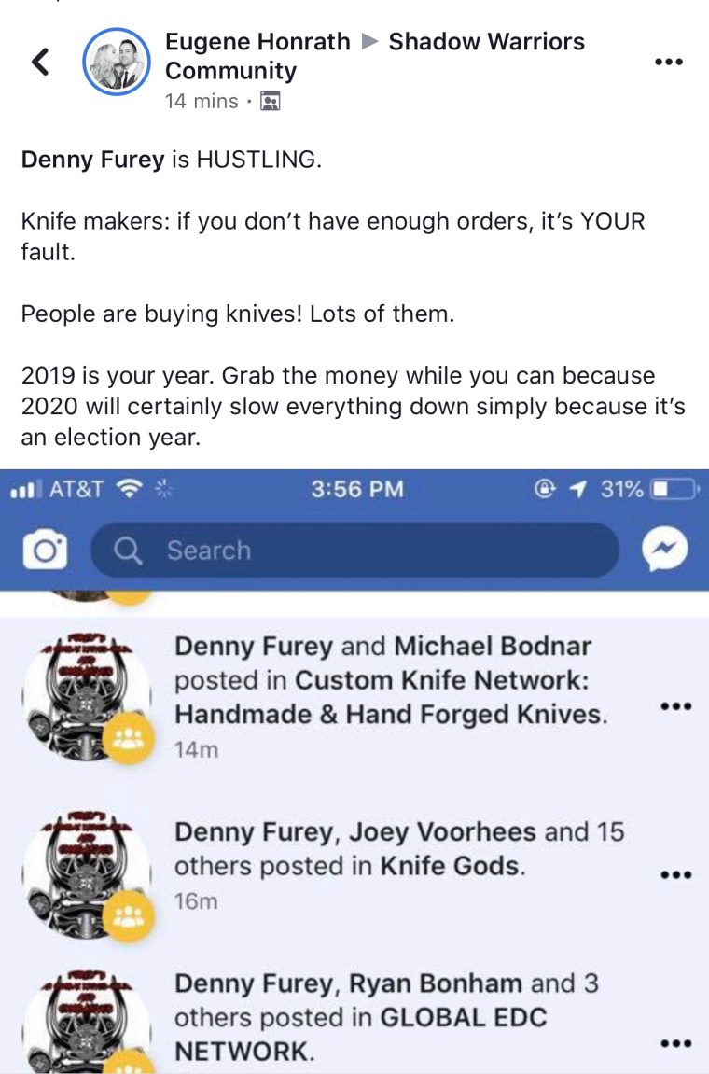This screenshot has width=709, height=1074.
Task: Open Eugene Honrath's profile picture
Action: [117, 62]
